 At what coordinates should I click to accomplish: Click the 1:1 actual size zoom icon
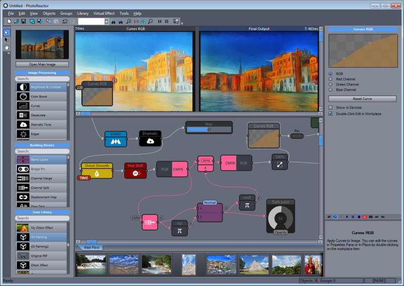(136, 21)
